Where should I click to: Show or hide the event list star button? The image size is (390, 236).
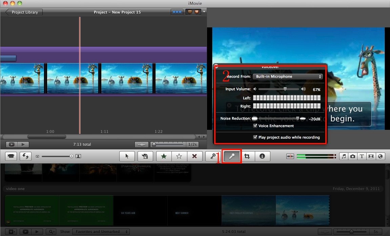pos(11,232)
